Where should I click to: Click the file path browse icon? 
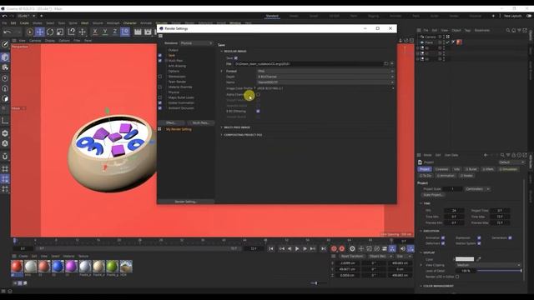click(385, 63)
